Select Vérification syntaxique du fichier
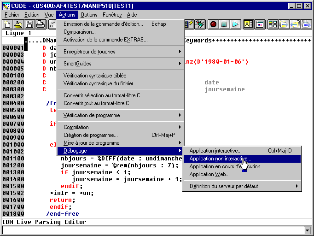Image resolution: width=314 pixels, height=236 pixels. tap(98, 83)
